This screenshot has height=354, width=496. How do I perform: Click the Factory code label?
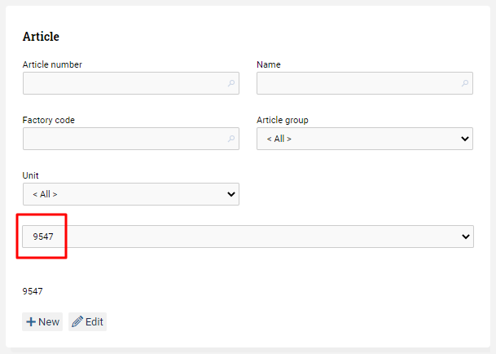(x=48, y=120)
